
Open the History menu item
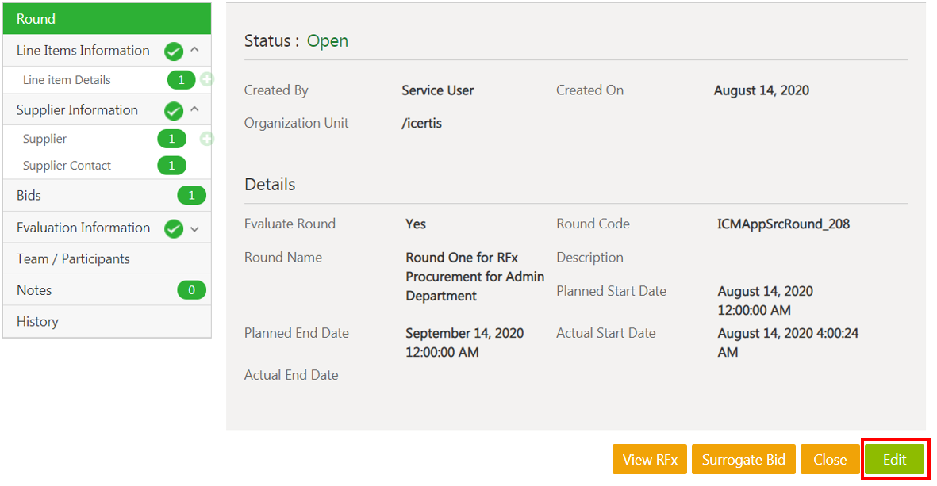pos(107,321)
